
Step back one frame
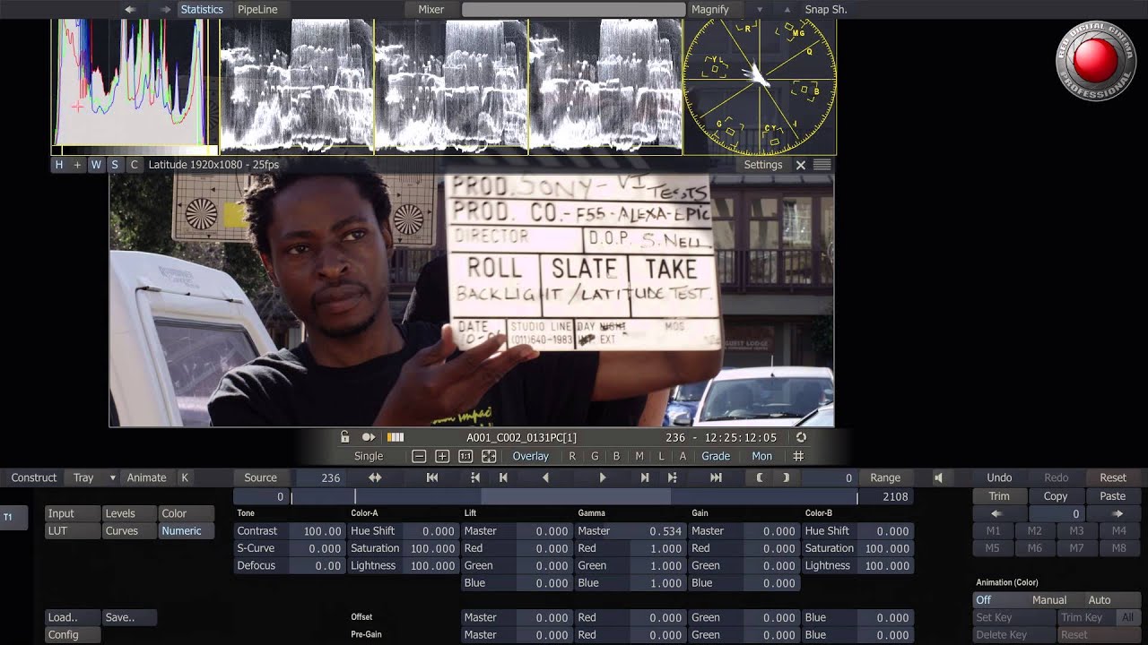coord(503,477)
